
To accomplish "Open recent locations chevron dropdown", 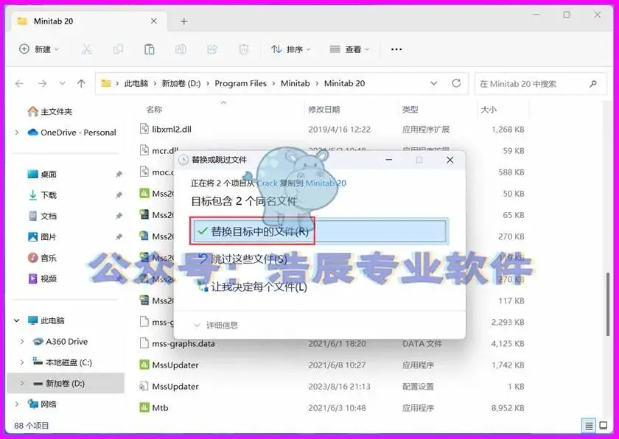I will pos(62,84).
